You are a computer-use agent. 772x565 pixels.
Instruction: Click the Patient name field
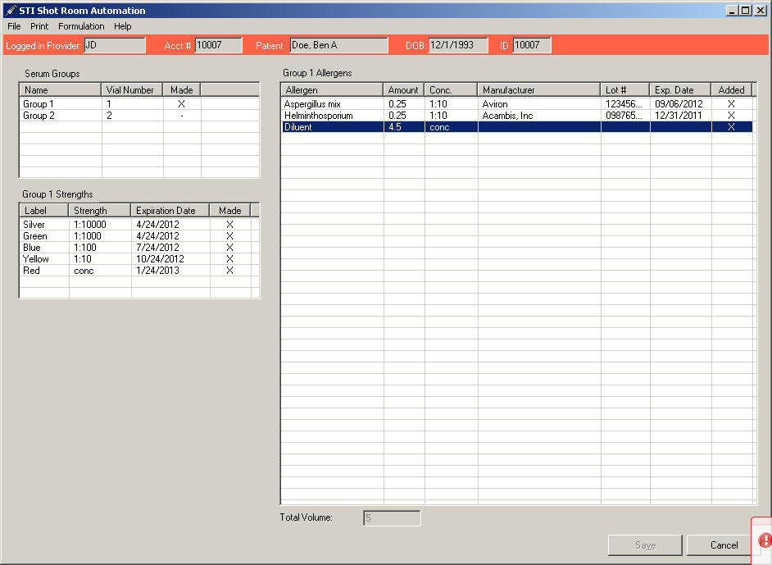(338, 45)
